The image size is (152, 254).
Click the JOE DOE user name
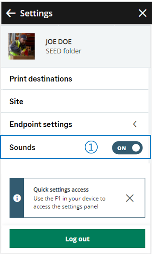[x=58, y=42]
